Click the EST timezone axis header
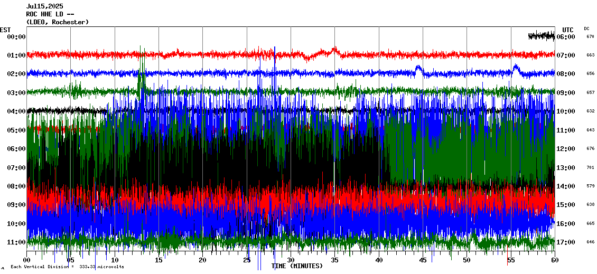 click(x=5, y=30)
